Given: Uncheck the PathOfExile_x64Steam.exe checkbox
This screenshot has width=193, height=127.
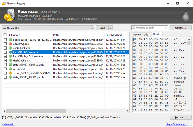Looking at the screenshot, I should 5,56.
